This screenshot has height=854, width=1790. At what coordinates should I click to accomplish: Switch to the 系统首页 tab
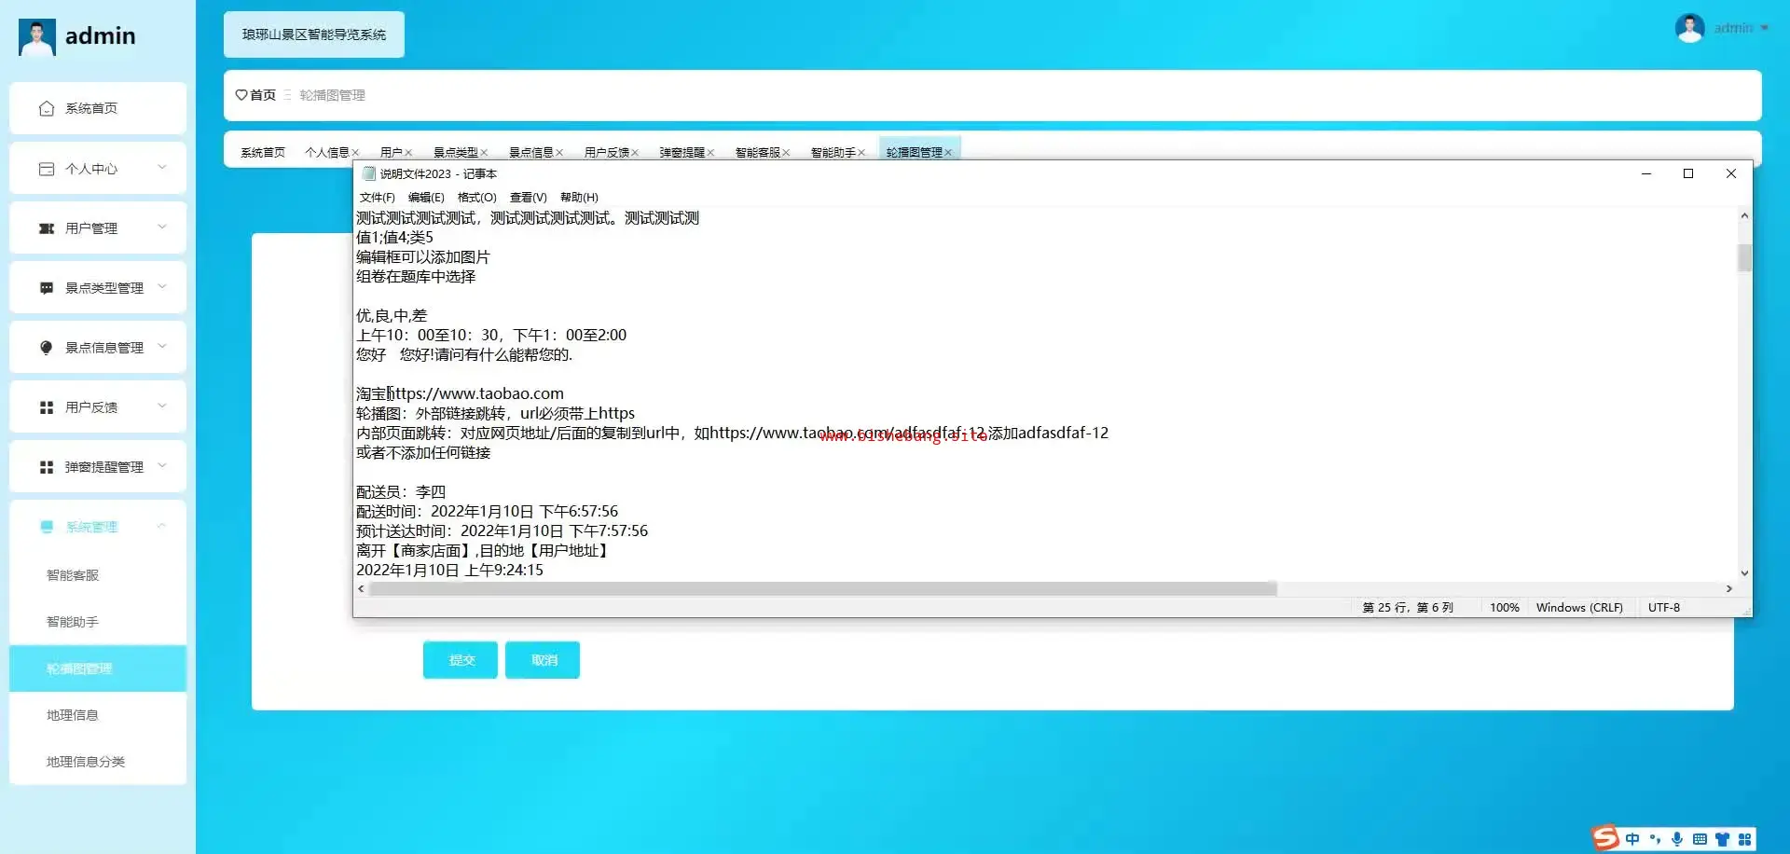tap(263, 153)
